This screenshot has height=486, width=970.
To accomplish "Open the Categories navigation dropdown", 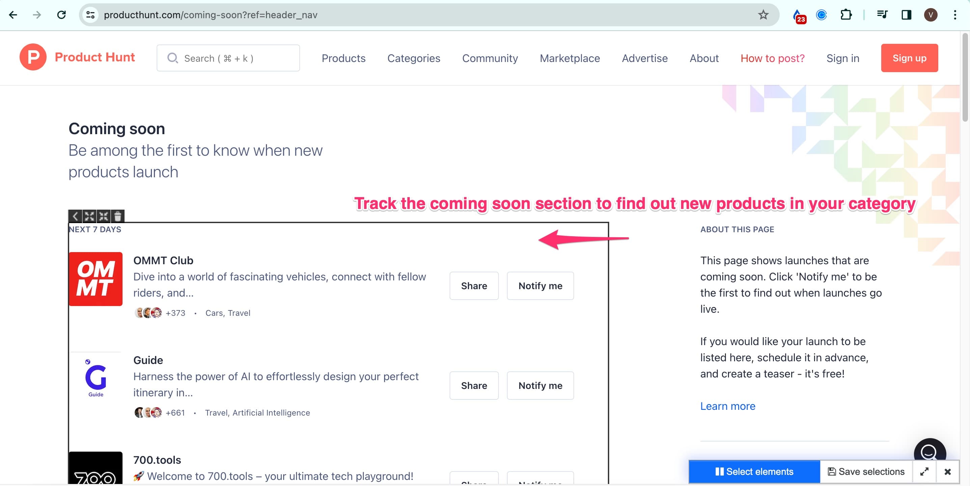I will (413, 58).
